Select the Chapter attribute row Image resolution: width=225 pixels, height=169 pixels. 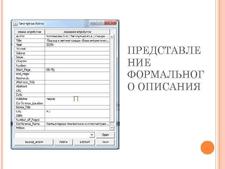pos(62,61)
